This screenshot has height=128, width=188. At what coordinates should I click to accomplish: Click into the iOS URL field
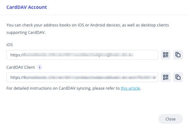point(82,55)
